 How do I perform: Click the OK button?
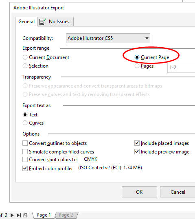(x=139, y=192)
